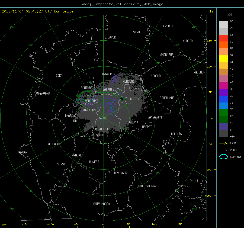
Task: Click the KARWAR coastal label
Action: point(22,152)
